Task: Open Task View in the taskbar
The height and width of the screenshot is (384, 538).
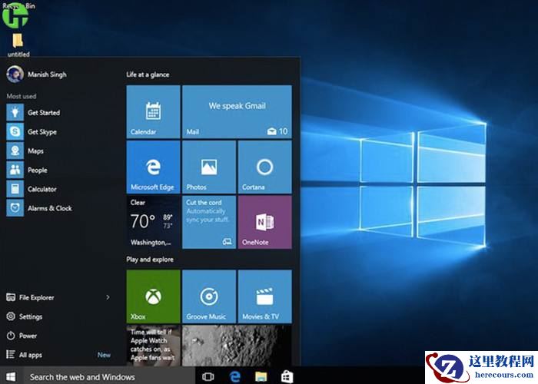Action: click(208, 376)
